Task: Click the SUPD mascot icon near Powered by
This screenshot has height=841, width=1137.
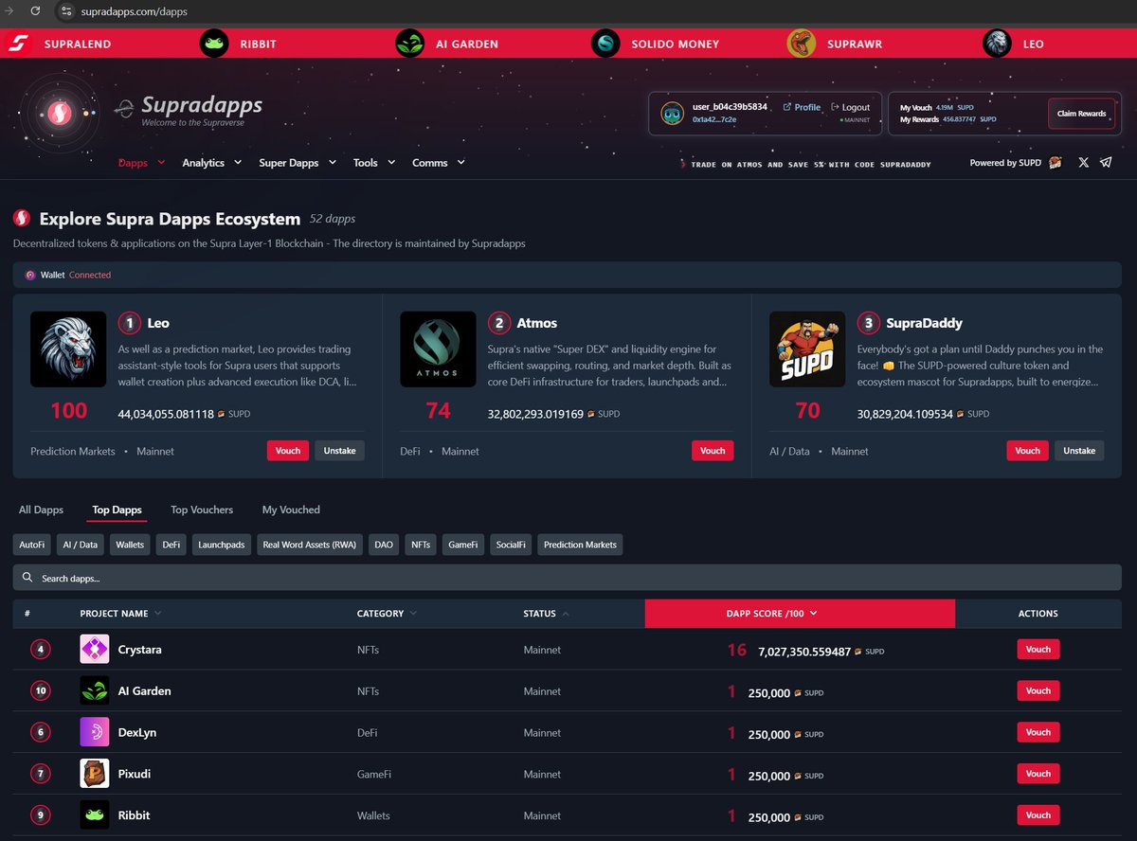Action: click(1056, 163)
